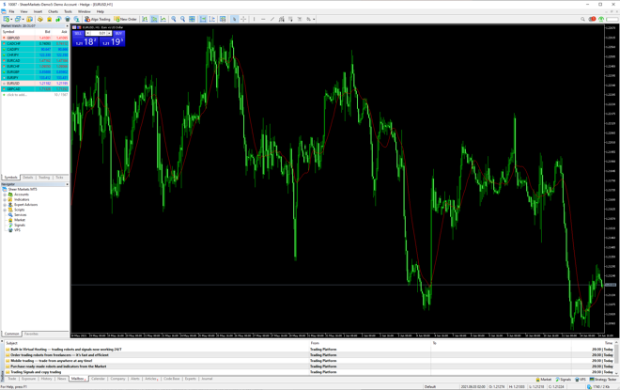Switch to Common tab in Navigator
Viewport: 620px width, 390px height.
[x=12, y=334]
